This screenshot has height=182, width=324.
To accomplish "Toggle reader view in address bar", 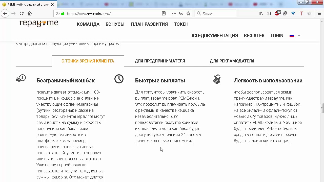I will pyautogui.click(x=164, y=14).
